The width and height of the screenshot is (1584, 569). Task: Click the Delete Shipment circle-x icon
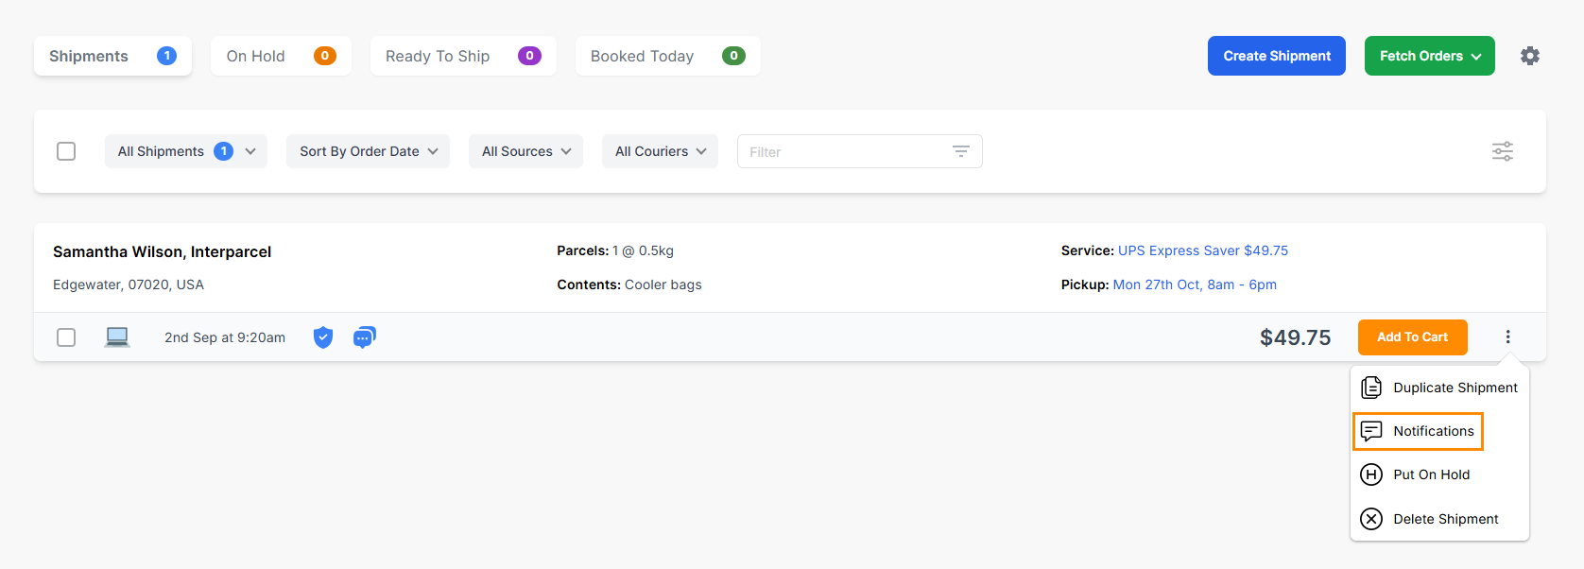1371,519
